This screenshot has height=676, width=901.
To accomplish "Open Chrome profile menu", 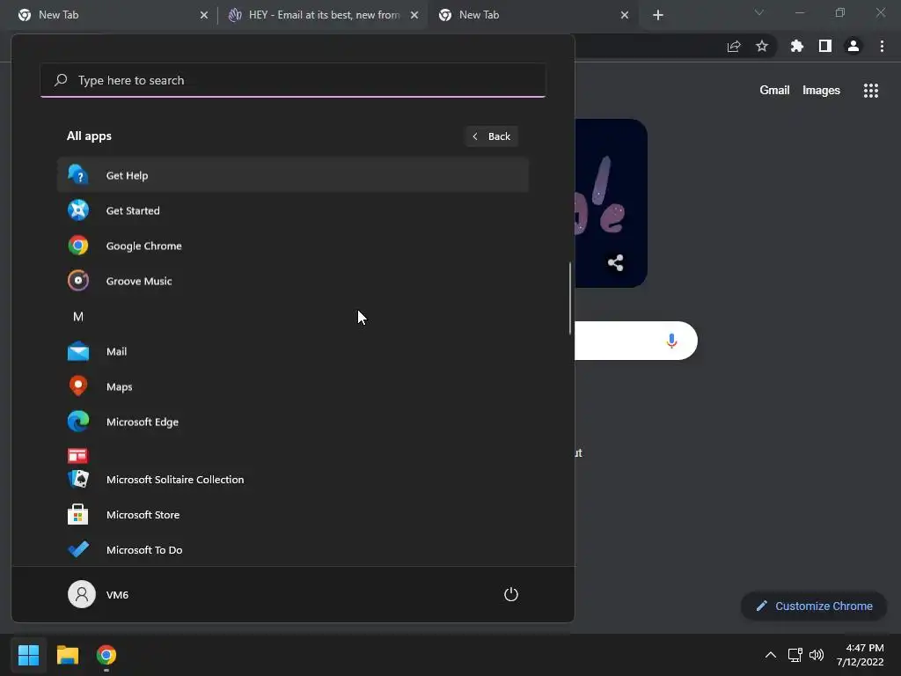I will pos(853,46).
